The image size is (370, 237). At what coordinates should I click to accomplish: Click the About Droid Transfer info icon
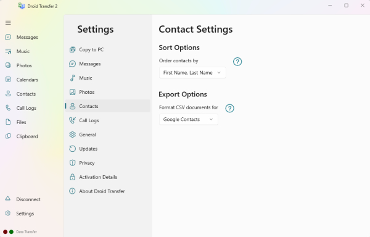72,191
